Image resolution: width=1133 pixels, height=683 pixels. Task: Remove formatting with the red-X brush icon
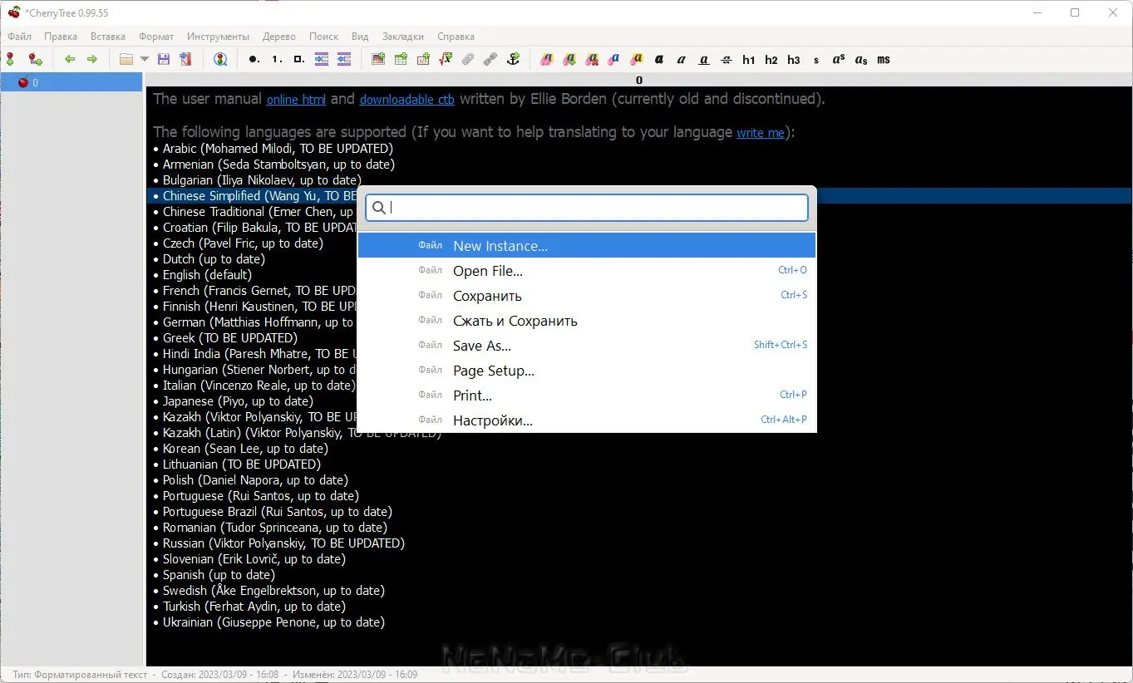coord(592,60)
